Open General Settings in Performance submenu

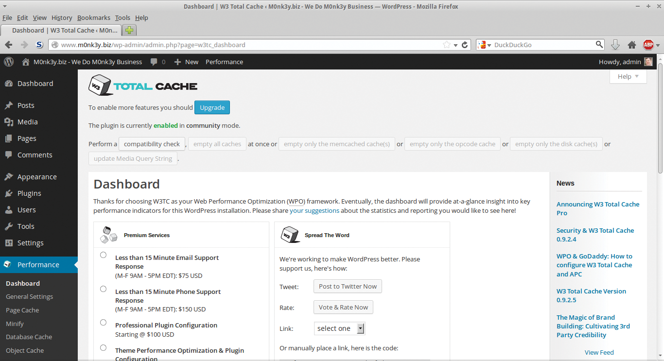click(30, 296)
